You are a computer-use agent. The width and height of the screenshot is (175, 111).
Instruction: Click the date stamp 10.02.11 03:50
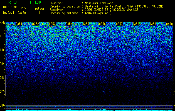click(x=14, y=13)
